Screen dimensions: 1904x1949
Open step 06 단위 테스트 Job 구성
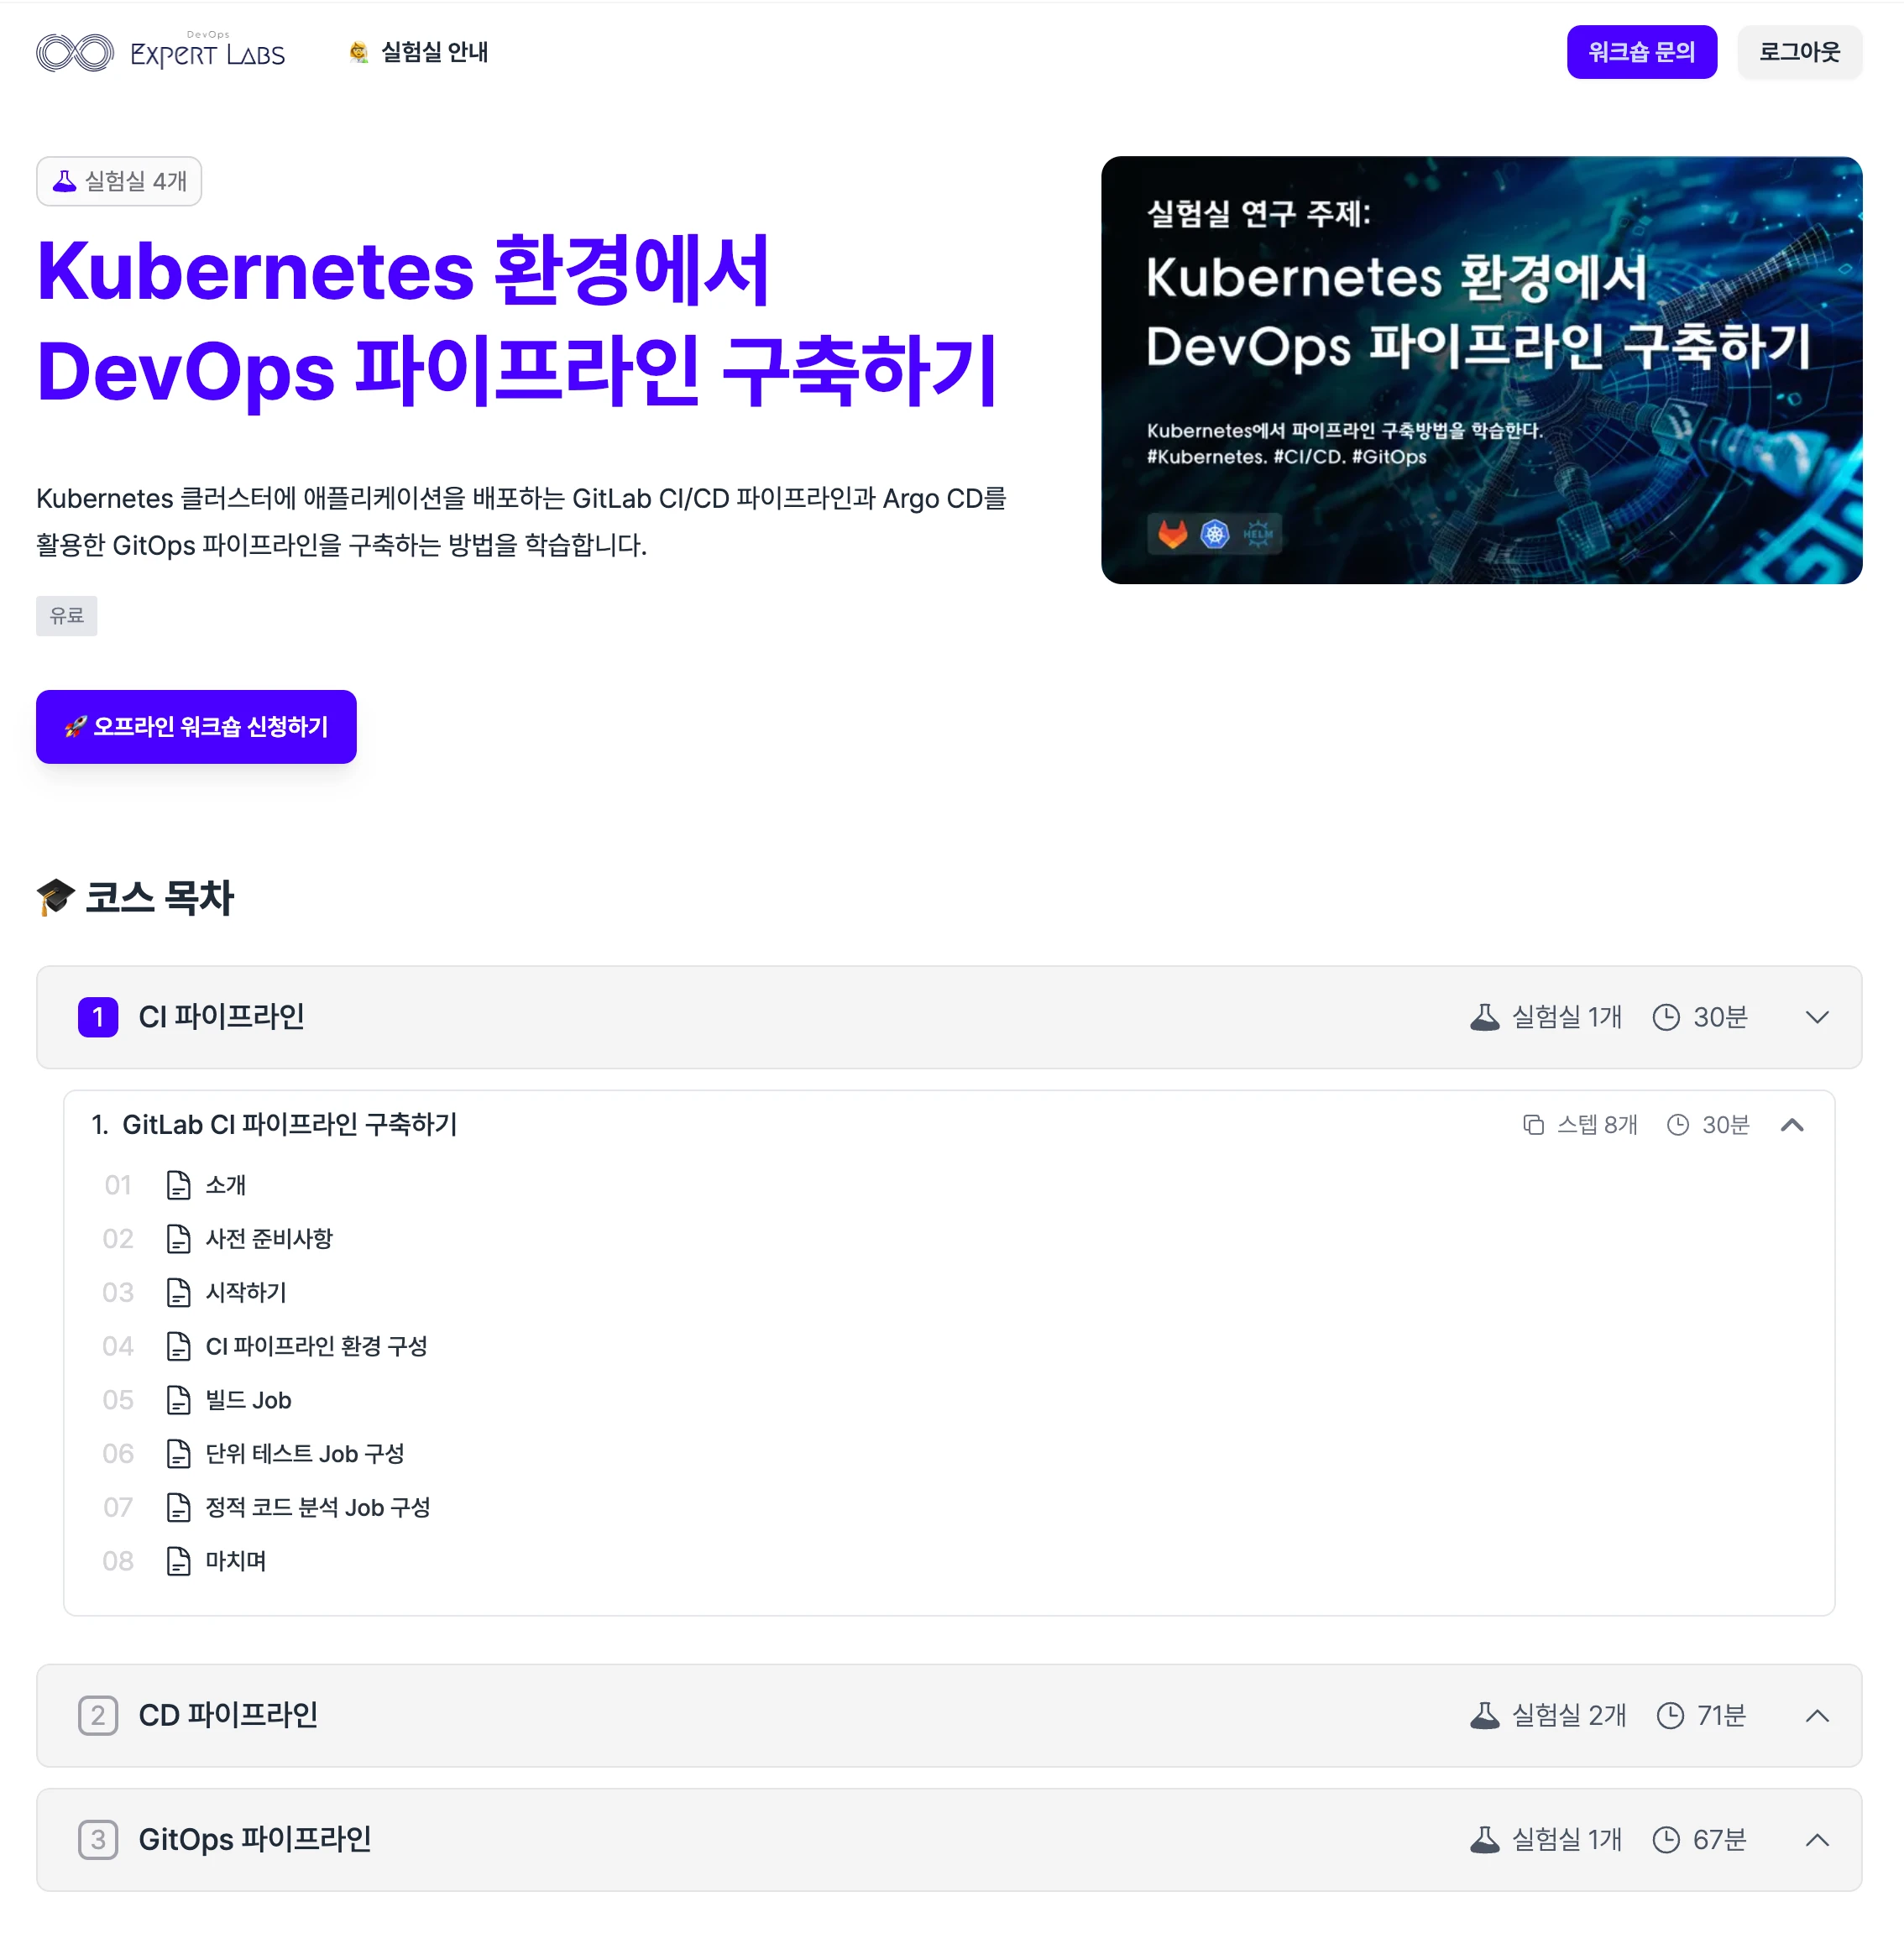click(x=304, y=1454)
